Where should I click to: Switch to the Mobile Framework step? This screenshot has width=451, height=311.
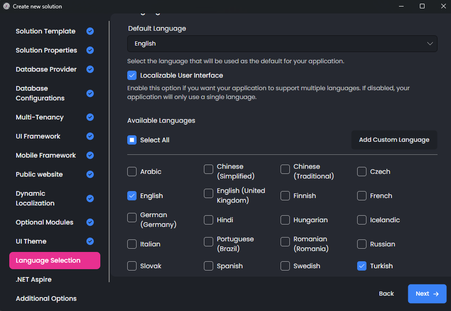[46, 155]
